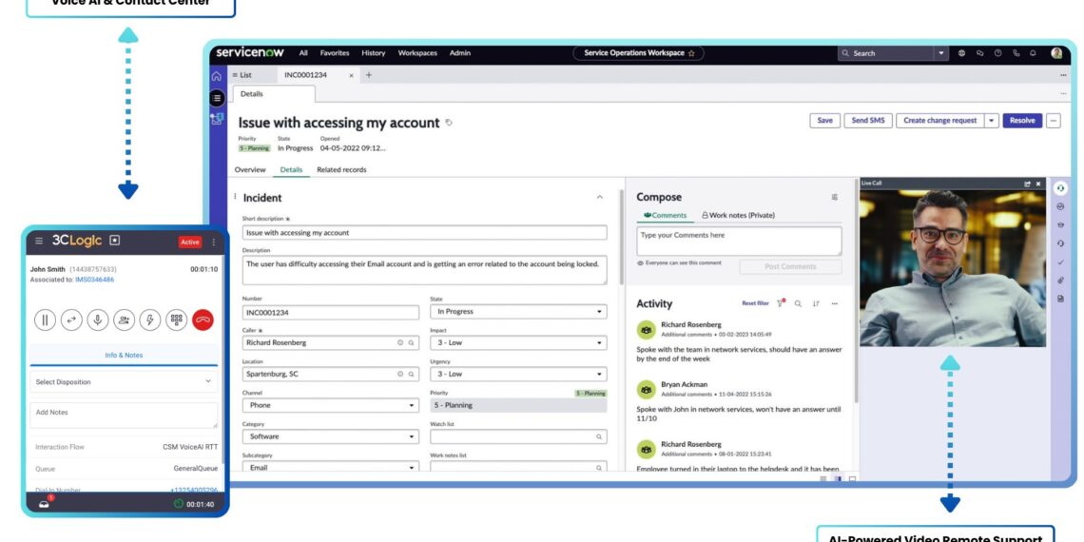The width and height of the screenshot is (1084, 542).
Task: Open the History menu
Action: point(374,52)
